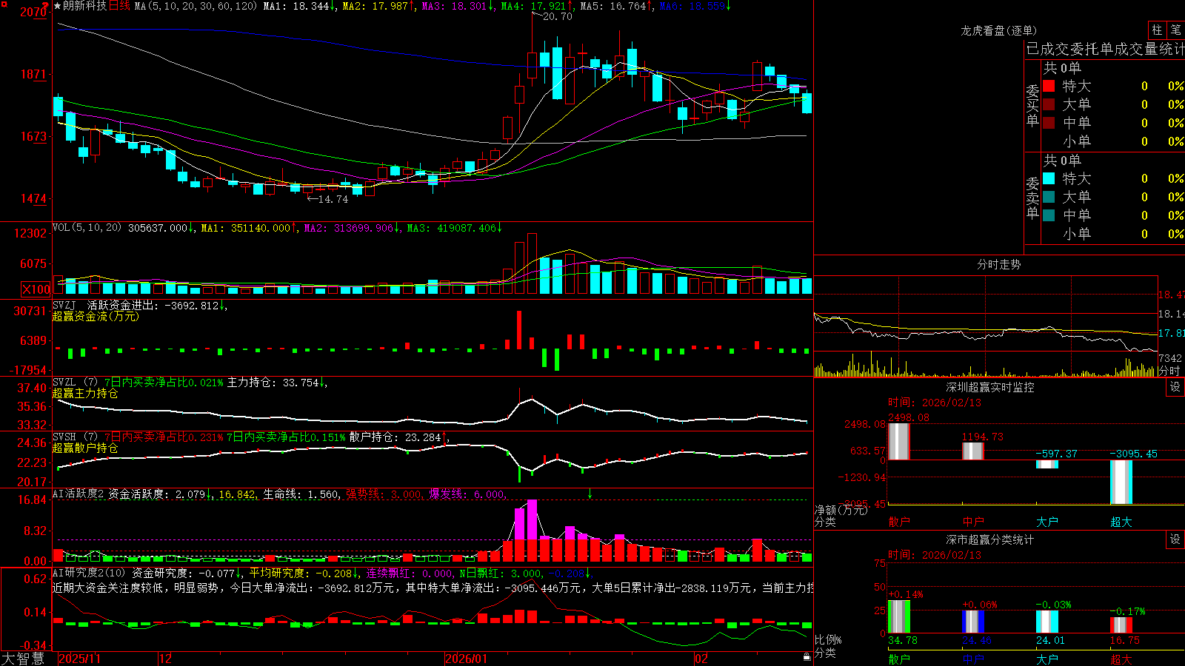Click the 日线 period label in chart title
The height and width of the screenshot is (666, 1185).
tap(119, 6)
